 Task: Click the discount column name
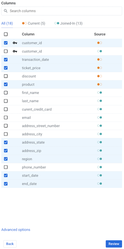pyautogui.click(x=29, y=76)
